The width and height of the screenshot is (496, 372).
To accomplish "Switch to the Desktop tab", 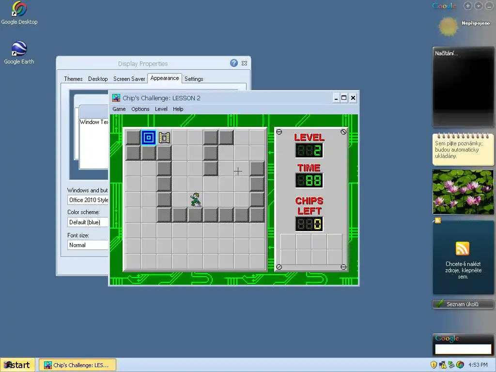I will pyautogui.click(x=98, y=79).
